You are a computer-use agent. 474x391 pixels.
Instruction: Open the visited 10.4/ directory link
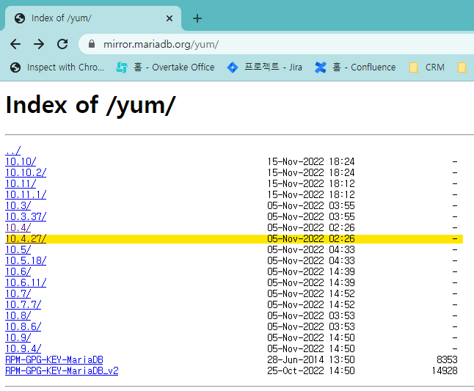18,227
